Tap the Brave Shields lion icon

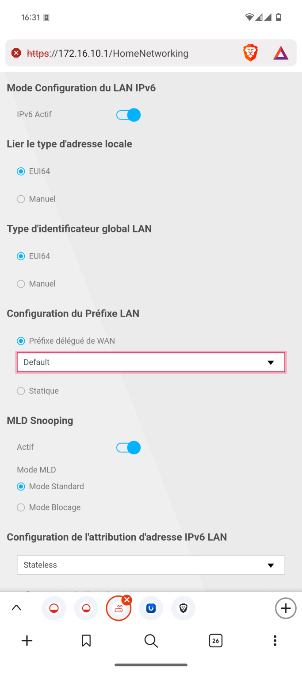250,54
